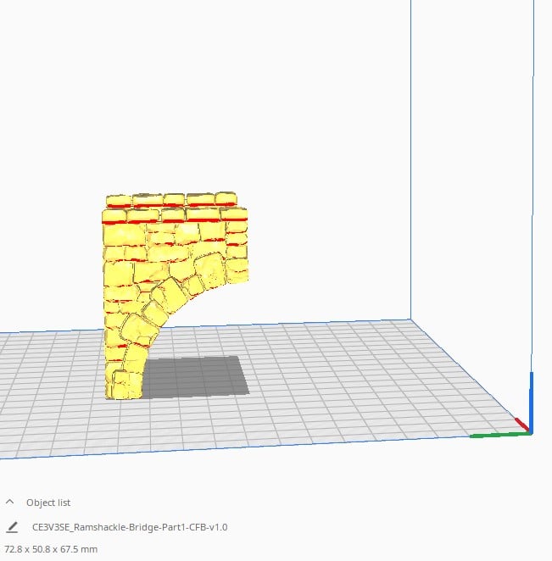Click the pencil edit icon beside the filename

click(12, 527)
